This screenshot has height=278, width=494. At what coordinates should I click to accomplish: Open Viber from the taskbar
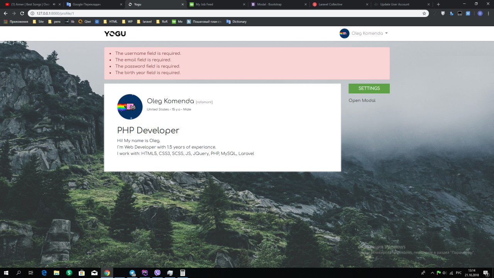coord(157,273)
